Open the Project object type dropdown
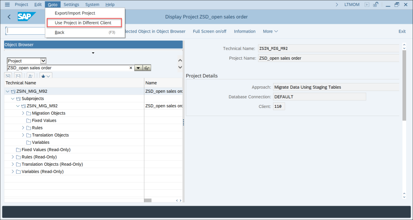 (44, 61)
